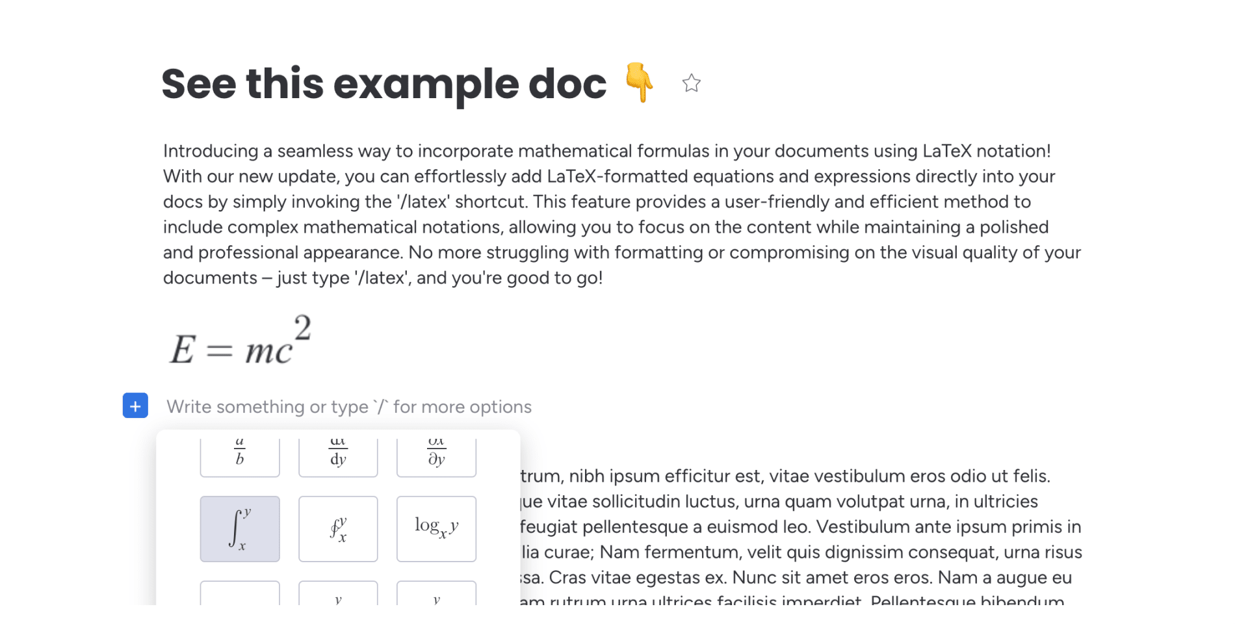
Task: Click the 'Write something' placeholder line
Action: point(349,407)
